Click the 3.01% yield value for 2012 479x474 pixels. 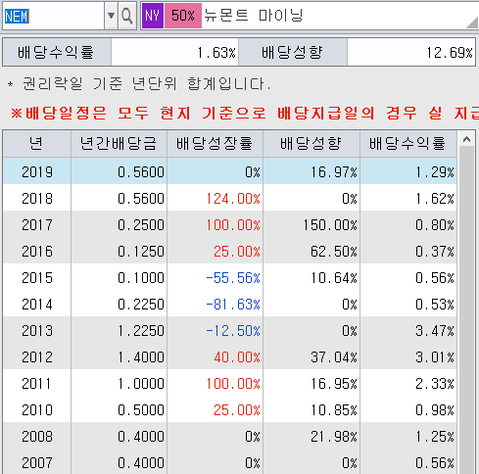click(435, 357)
